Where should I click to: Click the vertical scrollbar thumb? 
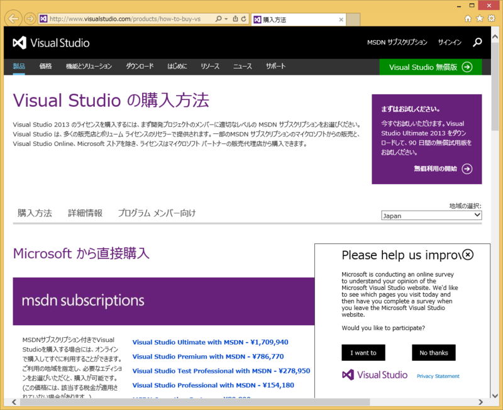495,86
